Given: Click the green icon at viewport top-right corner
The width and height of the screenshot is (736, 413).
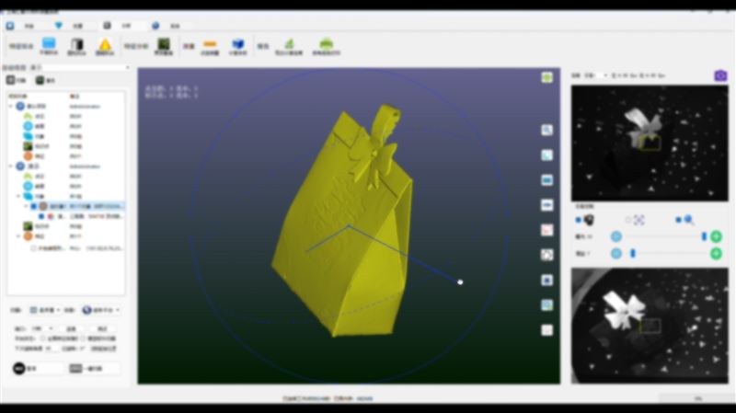Looking at the screenshot, I should (x=546, y=78).
